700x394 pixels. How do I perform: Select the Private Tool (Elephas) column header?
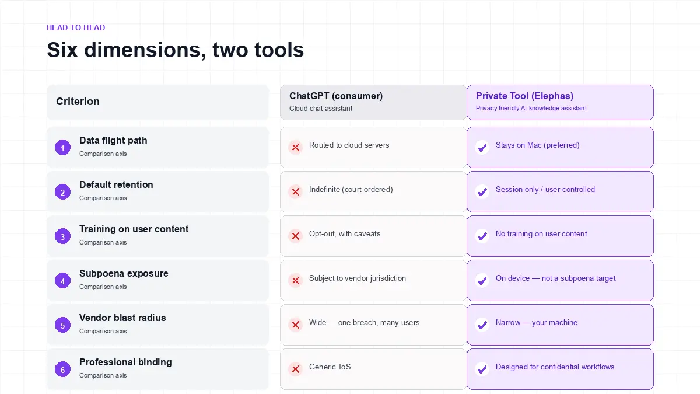(560, 102)
